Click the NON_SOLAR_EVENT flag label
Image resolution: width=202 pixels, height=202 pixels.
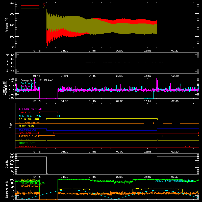tap(31, 116)
